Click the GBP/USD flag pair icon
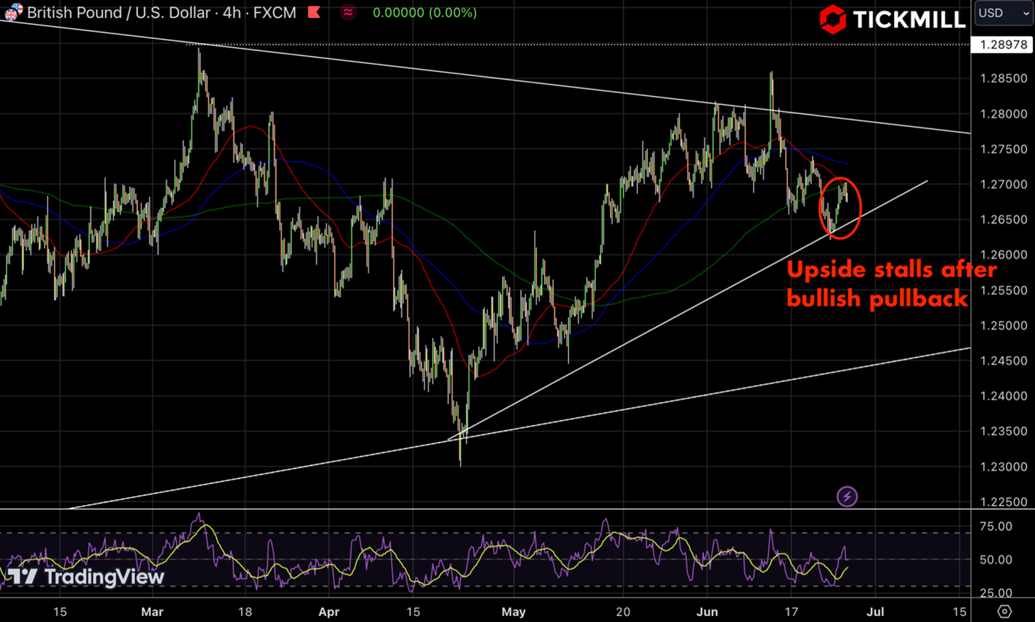This screenshot has height=622, width=1035. pos(13,12)
